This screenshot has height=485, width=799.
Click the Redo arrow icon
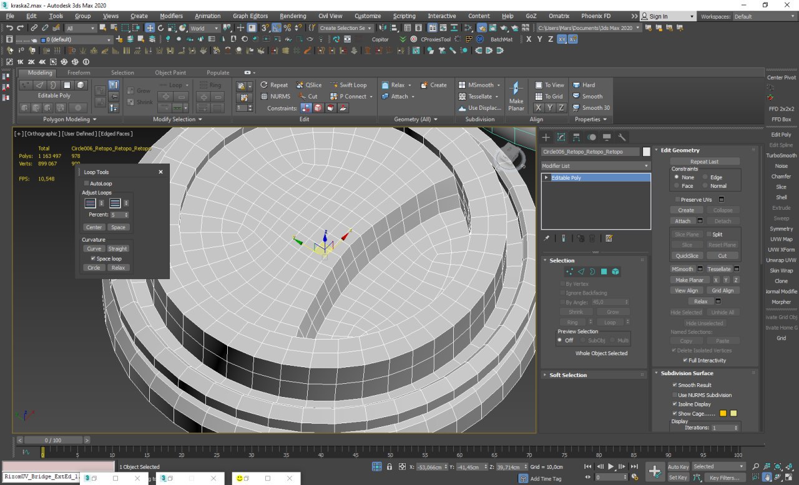pos(21,28)
